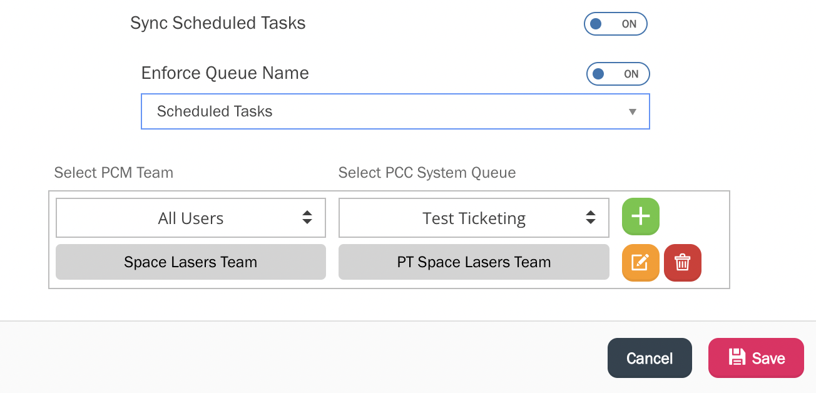The width and height of the screenshot is (816, 393).
Task: Select the PT Space Lasers Team queue entry
Action: [x=474, y=262]
